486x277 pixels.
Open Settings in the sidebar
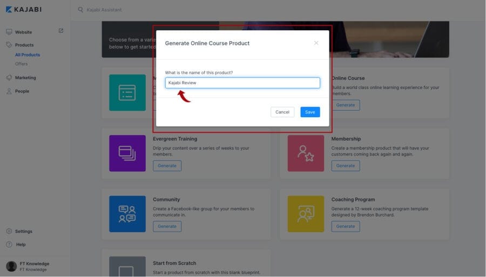point(24,231)
